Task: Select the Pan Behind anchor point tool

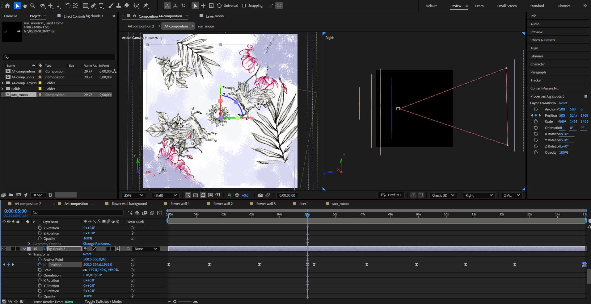Action: 76,6
